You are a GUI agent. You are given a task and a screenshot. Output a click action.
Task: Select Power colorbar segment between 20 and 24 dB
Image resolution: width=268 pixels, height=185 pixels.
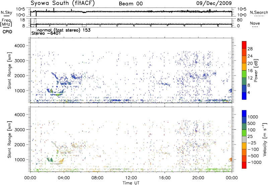click(244, 59)
